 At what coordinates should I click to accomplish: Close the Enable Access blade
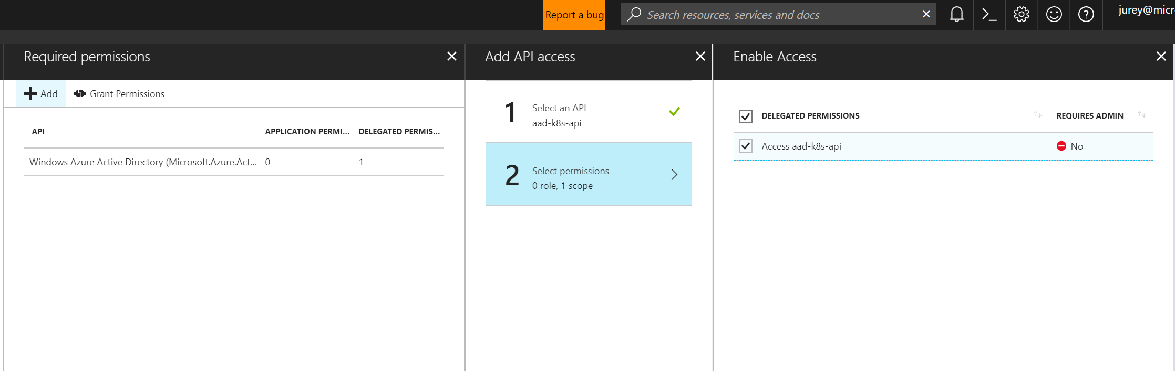click(x=1161, y=56)
